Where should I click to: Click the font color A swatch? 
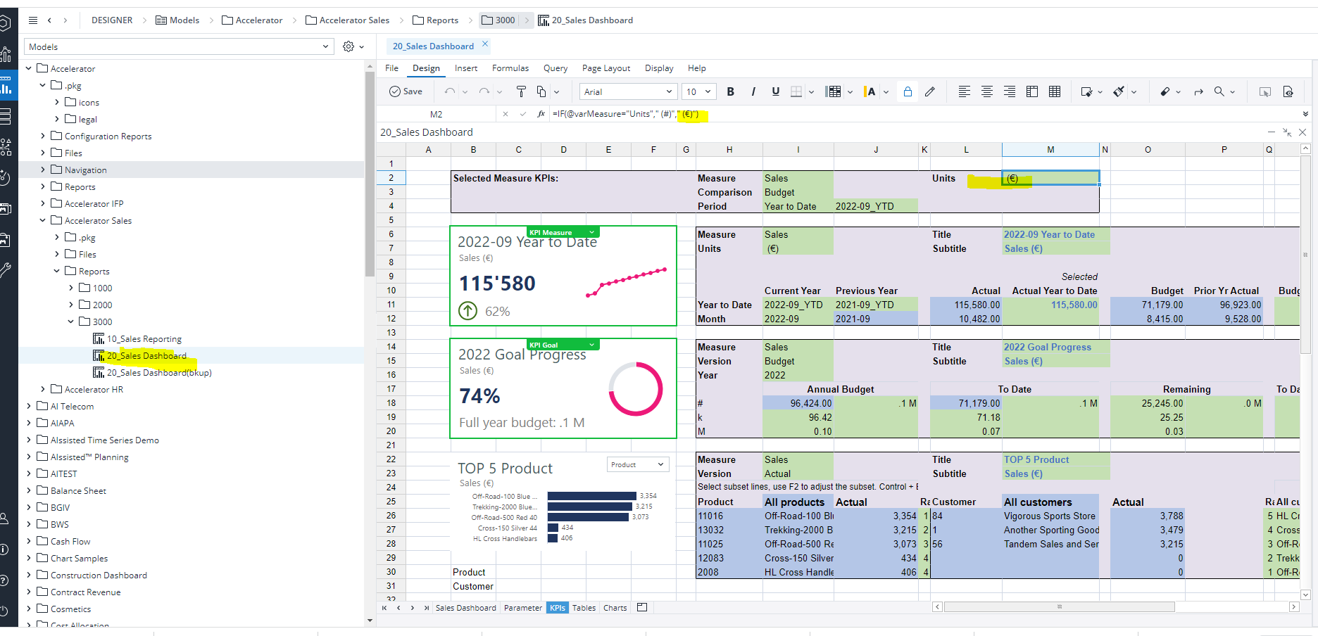871,91
